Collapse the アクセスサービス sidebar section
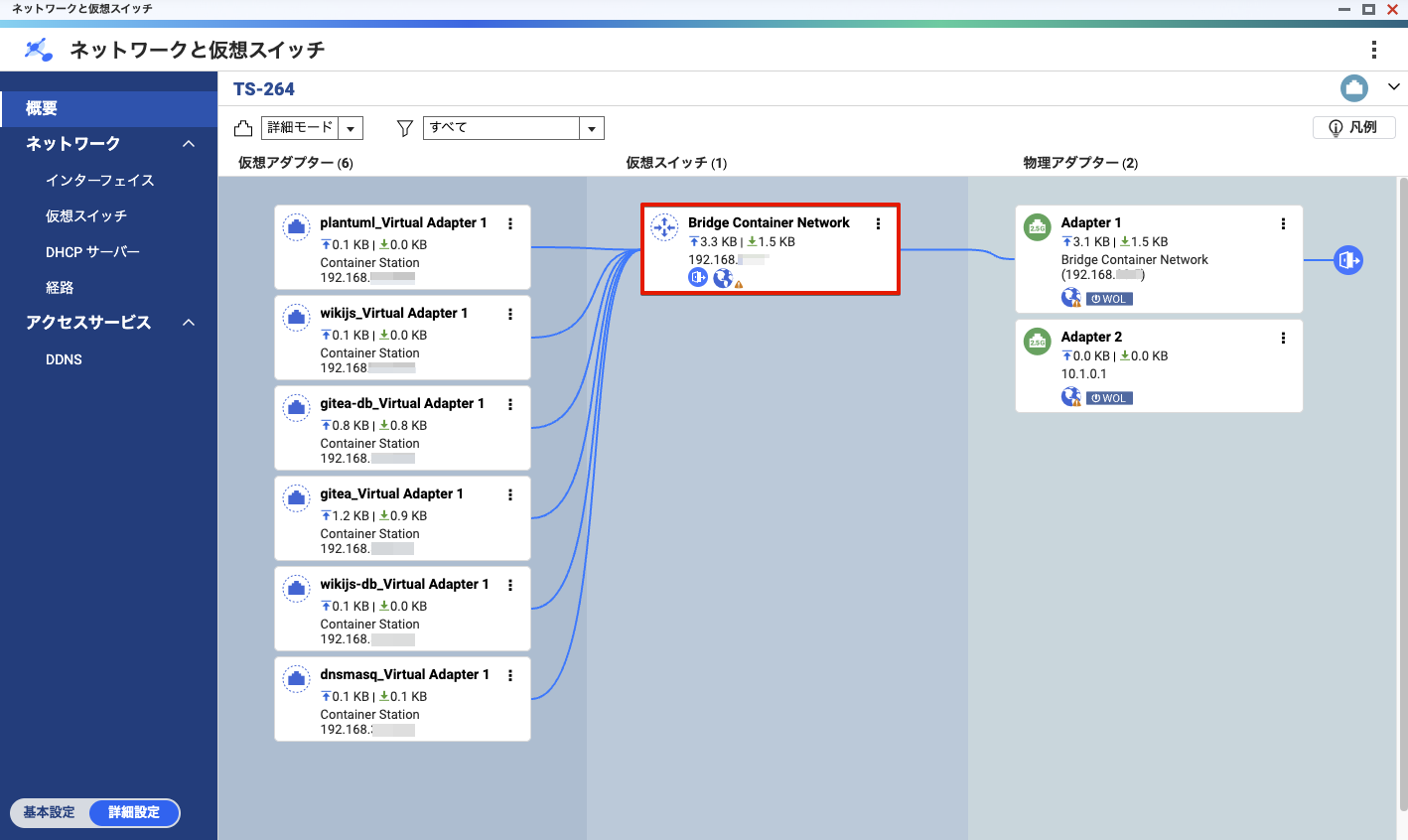Viewport: 1408px width, 840px height. coord(189,323)
